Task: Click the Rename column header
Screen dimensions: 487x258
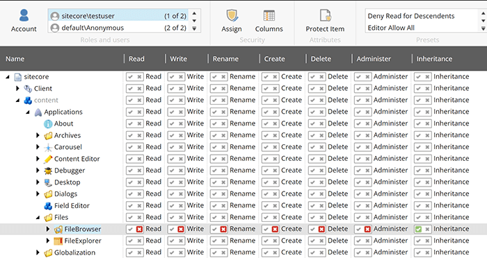Action: tap(225, 59)
